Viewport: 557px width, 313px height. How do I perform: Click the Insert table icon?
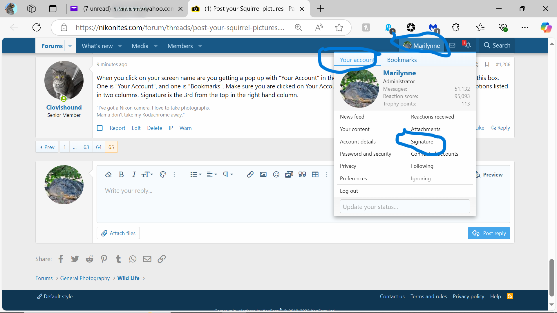(x=315, y=174)
